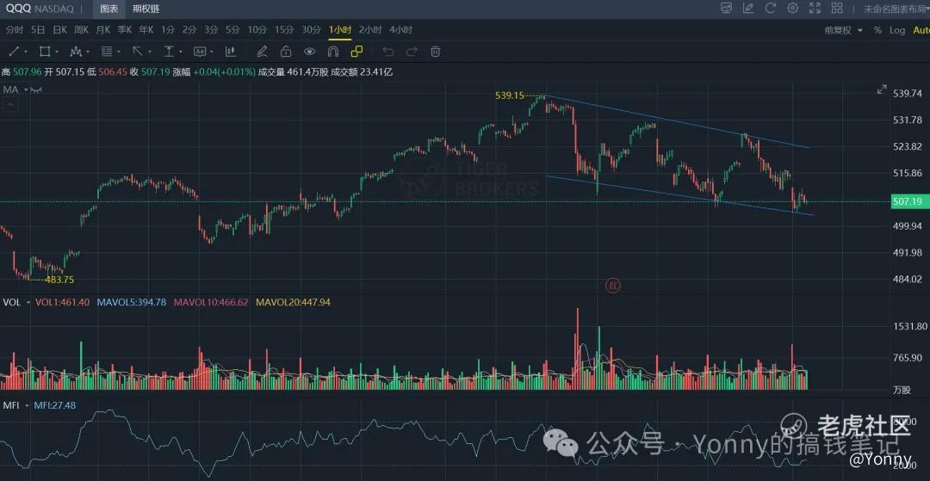Viewport: 930px width, 481px height.
Task: Select the wave pattern drawing tool
Action: click(x=75, y=52)
